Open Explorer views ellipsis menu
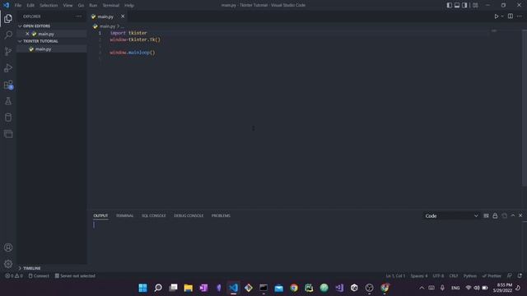527x296 pixels. click(x=79, y=16)
